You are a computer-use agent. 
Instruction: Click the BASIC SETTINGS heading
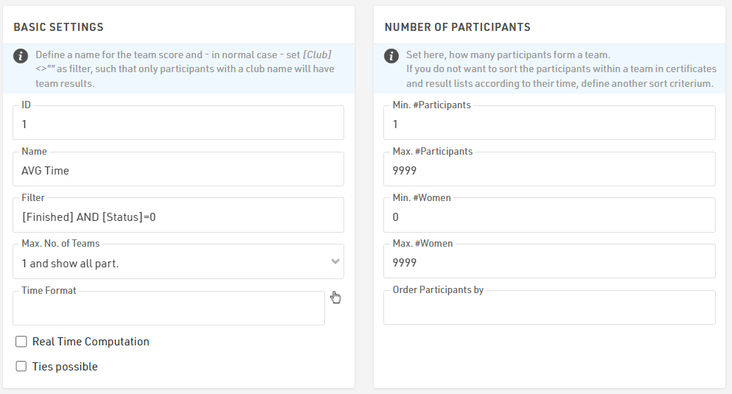(x=59, y=27)
